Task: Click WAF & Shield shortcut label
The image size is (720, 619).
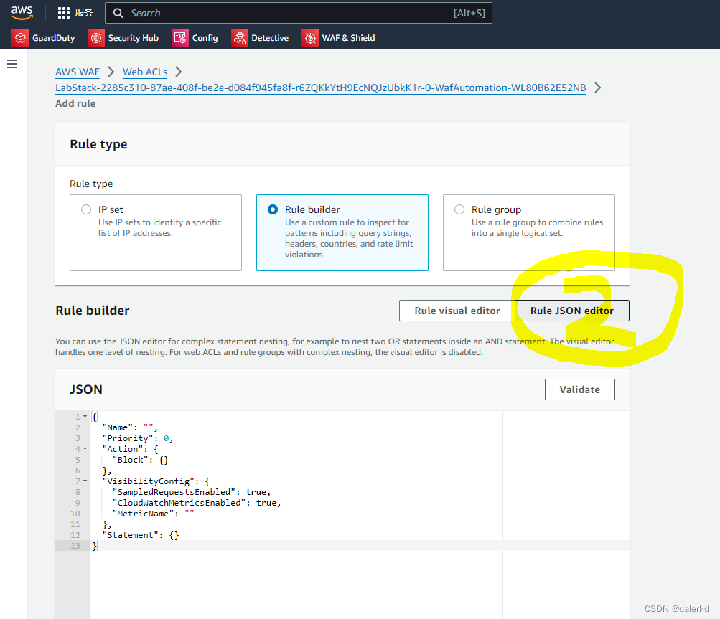Action: 349,38
